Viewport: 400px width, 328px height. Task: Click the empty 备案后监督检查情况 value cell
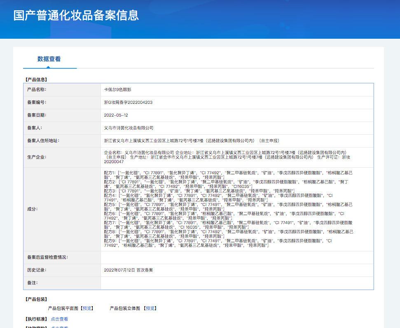[x=237, y=258]
